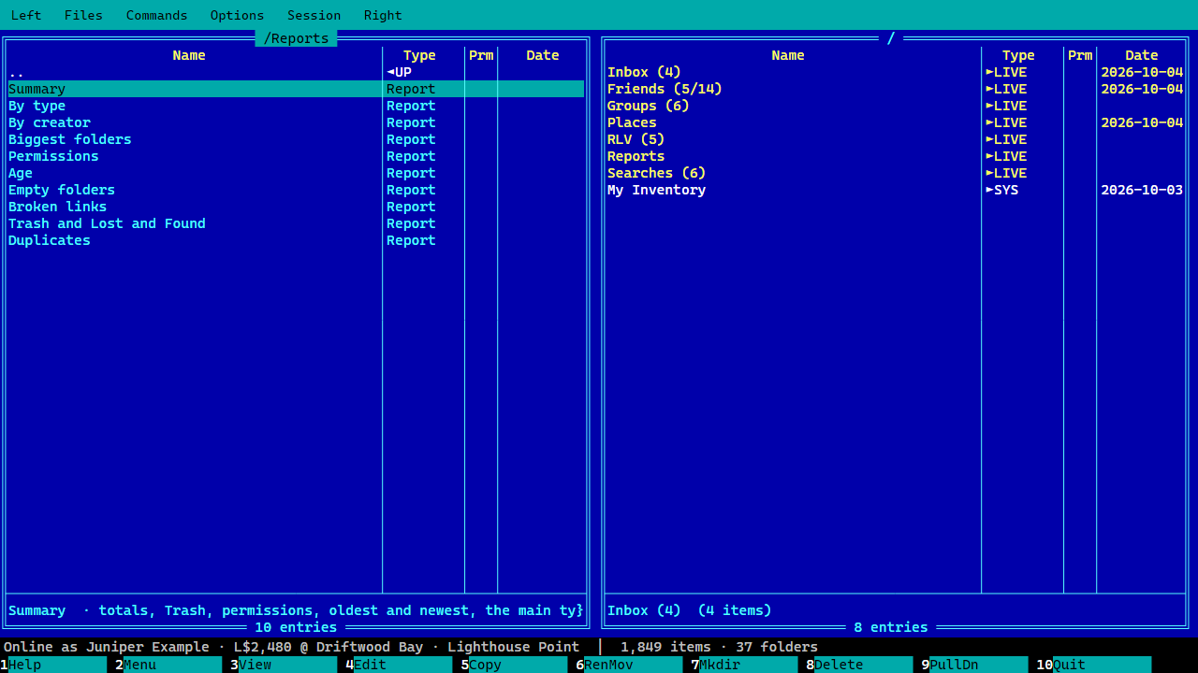Select the highlighted Summary row in the list
The height and width of the screenshot is (673, 1198).
point(296,89)
